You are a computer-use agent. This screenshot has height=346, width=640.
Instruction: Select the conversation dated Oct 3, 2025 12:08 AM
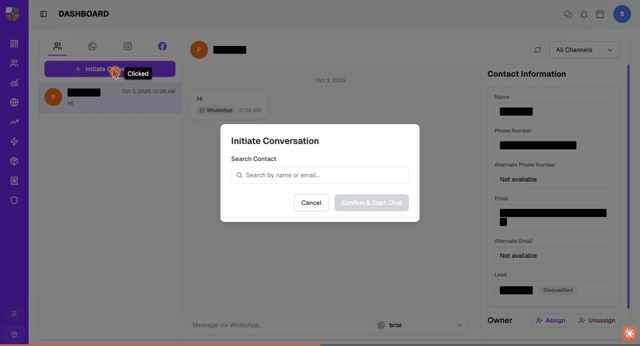[110, 97]
